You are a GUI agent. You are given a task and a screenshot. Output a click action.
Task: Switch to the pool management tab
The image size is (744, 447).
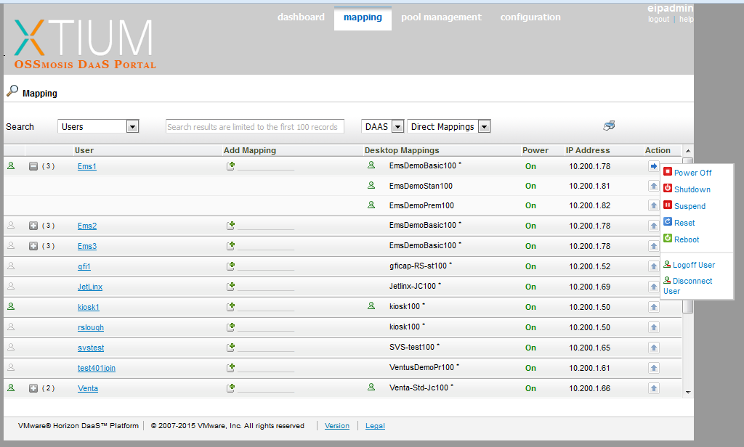[x=441, y=17]
